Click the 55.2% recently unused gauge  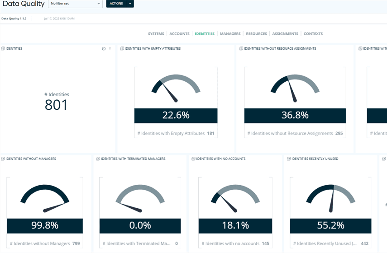click(330, 198)
